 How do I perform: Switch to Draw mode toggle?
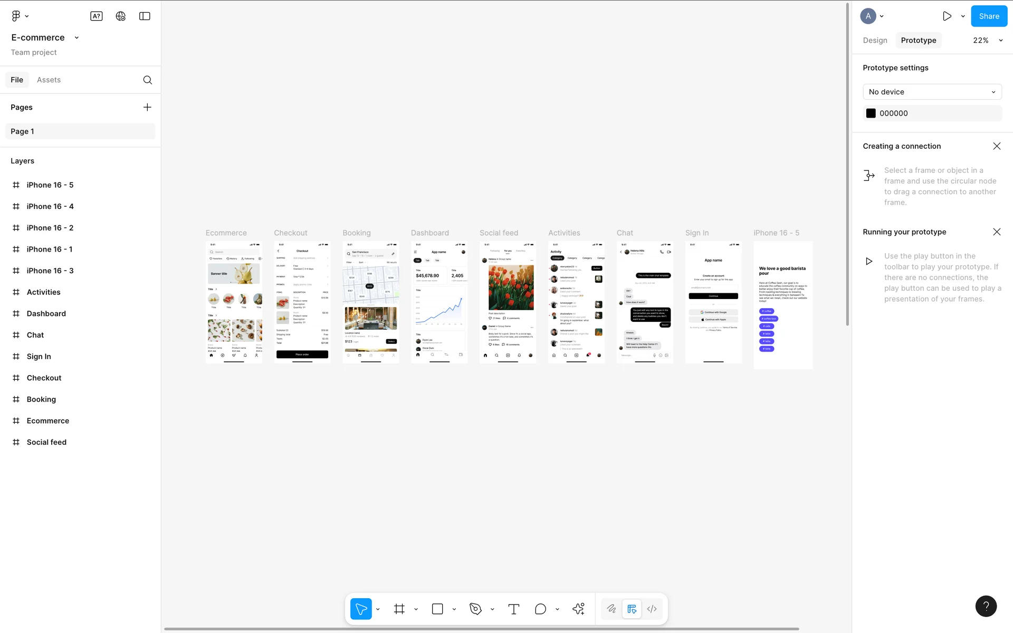pyautogui.click(x=611, y=609)
